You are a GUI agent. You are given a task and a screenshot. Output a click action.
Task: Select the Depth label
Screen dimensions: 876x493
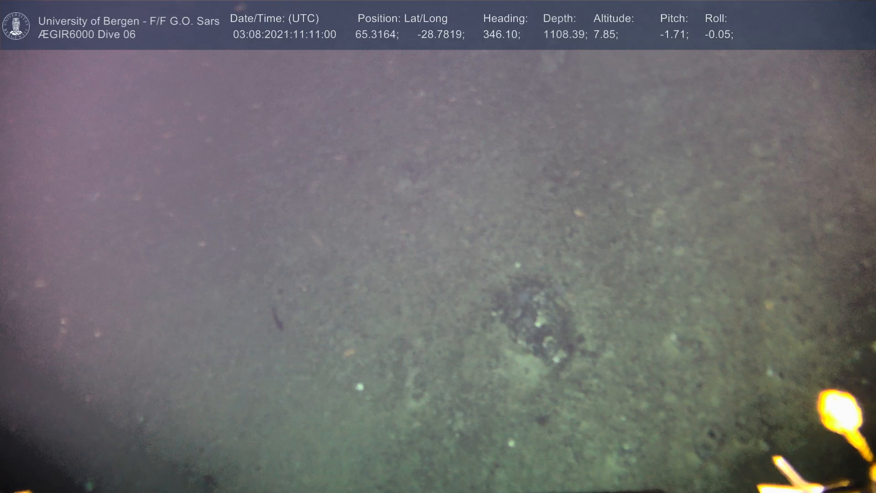(x=559, y=19)
